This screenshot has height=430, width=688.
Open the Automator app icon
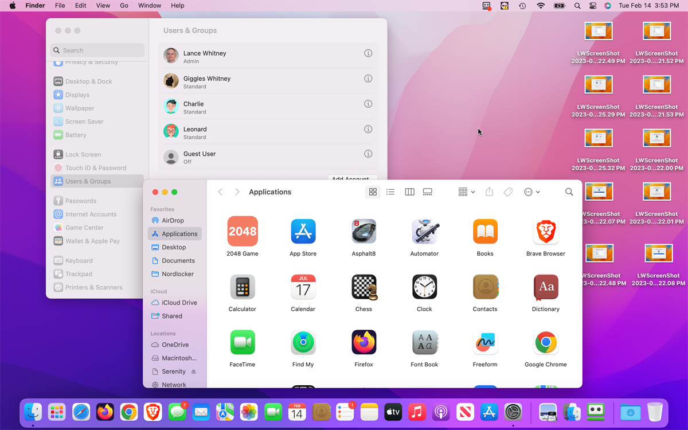(424, 231)
